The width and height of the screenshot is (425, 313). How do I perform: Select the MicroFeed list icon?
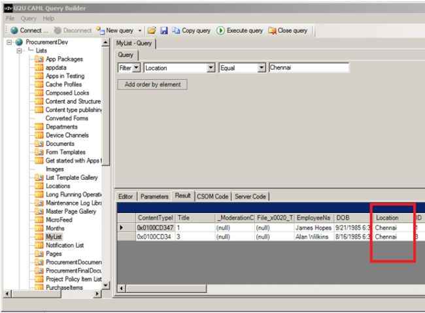tap(39, 220)
